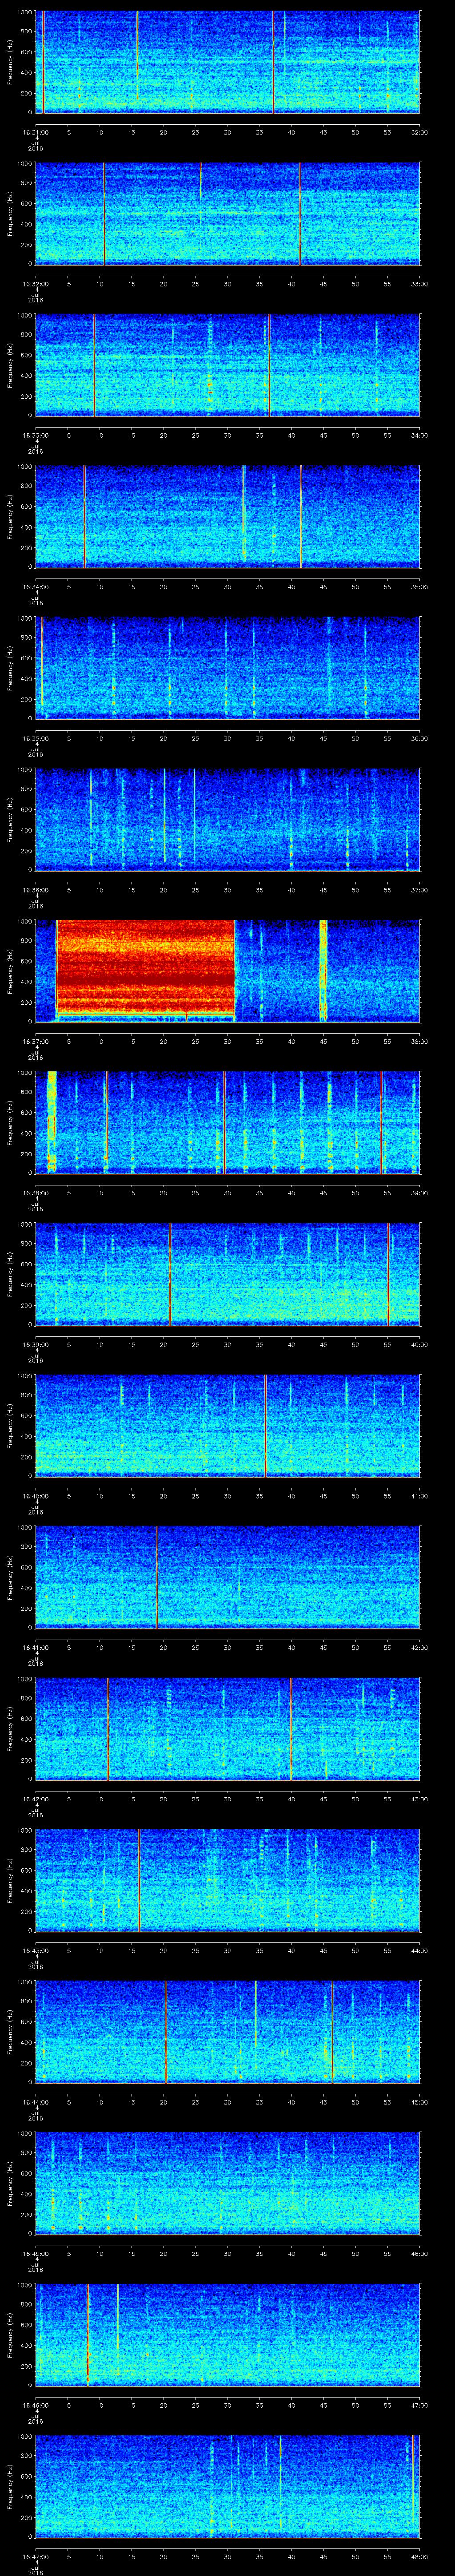
Task: Open the spectrogram panel starting at 16:39:00
Action: [228, 1274]
